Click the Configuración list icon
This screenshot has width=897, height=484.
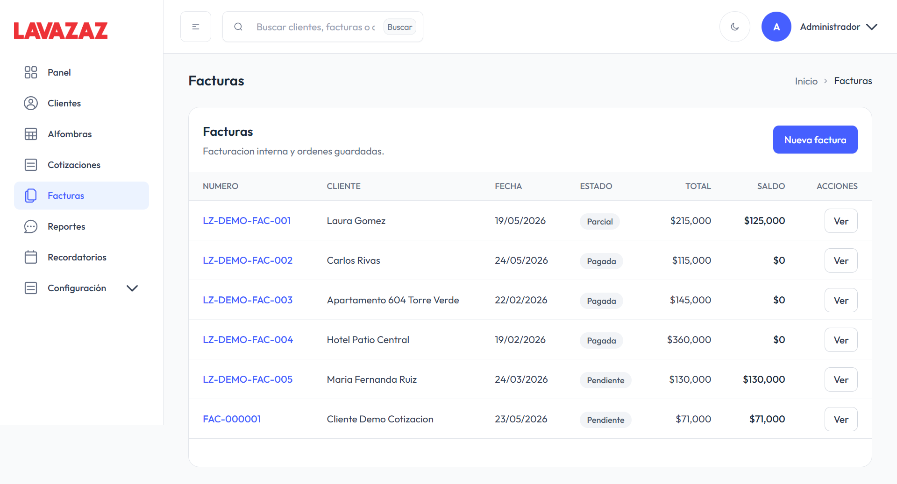tap(31, 288)
